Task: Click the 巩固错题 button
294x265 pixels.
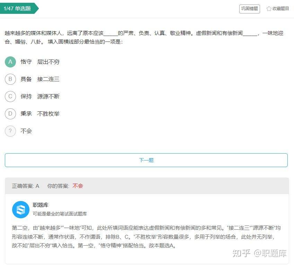Action: click(x=249, y=9)
